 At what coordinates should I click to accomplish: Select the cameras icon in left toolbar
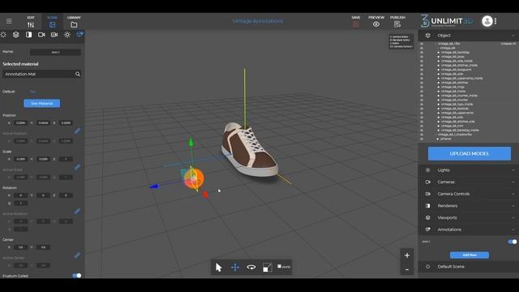pyautogui.click(x=41, y=34)
